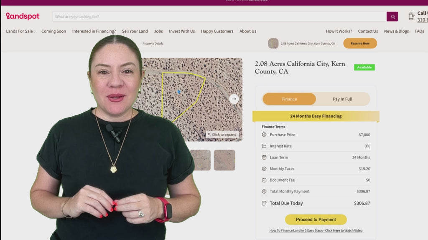This screenshot has width=428, height=240.
Task: Click the Loan Term calendar icon
Action: click(x=264, y=157)
